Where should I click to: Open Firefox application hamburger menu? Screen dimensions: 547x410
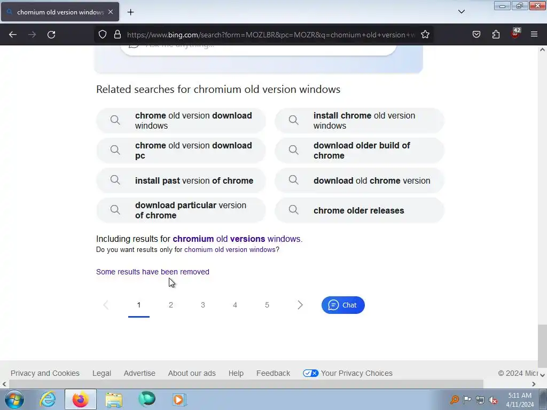tap(534, 35)
